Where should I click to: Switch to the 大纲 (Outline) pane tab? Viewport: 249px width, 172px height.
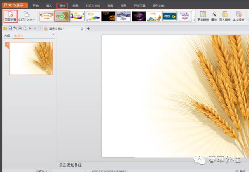[x=7, y=36]
